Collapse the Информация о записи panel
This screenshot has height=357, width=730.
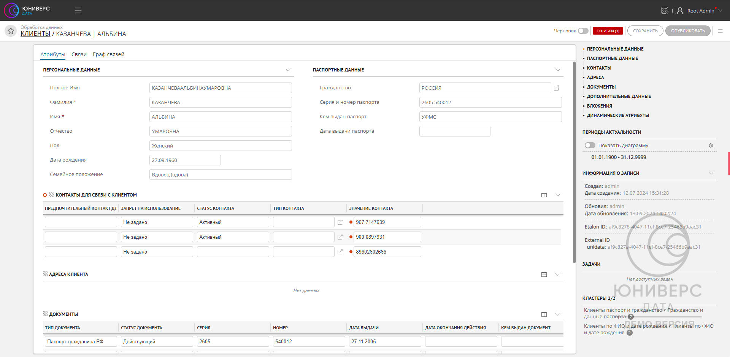tap(711, 173)
